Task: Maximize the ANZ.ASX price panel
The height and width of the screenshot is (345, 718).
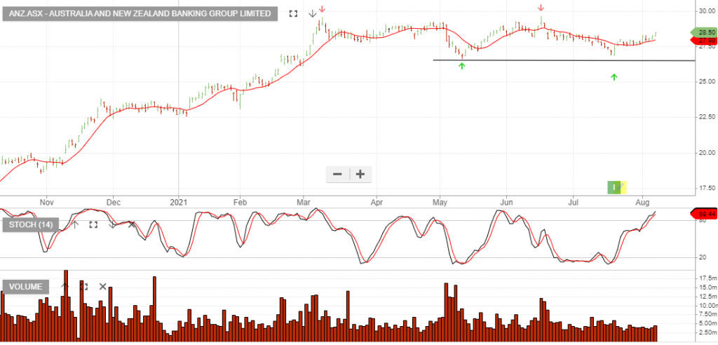Action: pos(294,14)
